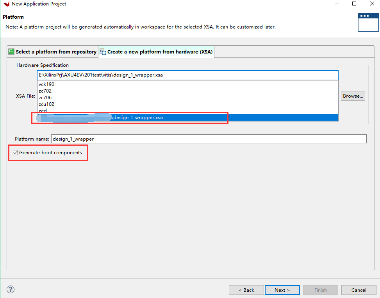Screen dimensions: 380x298
Task: Select zed from the XSA list
Action: (188, 111)
